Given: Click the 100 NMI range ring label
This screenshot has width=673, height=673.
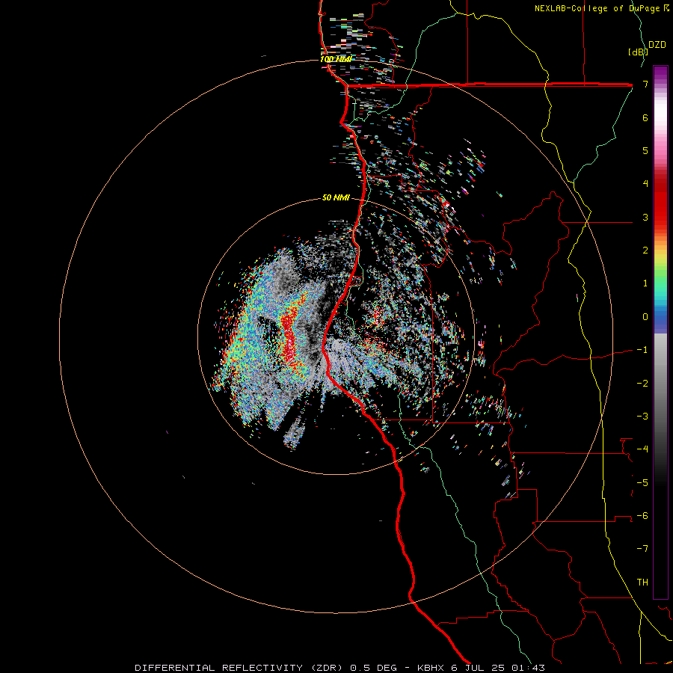Looking at the screenshot, I should (x=336, y=59).
